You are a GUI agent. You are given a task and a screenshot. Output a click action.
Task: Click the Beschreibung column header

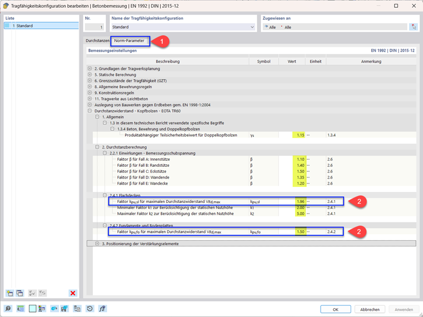[x=168, y=61]
